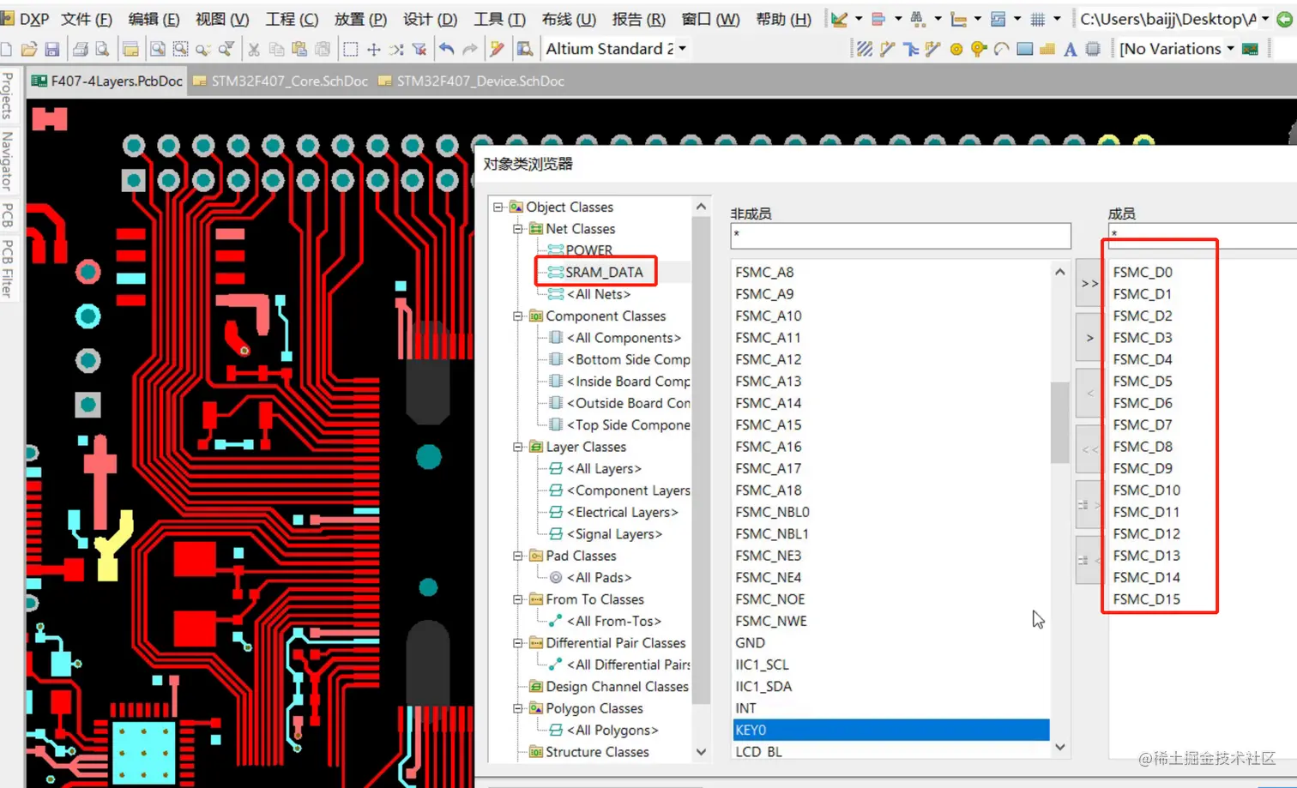The image size is (1297, 788).
Task: Place a pad using the yellow ring icon
Action: (x=956, y=50)
